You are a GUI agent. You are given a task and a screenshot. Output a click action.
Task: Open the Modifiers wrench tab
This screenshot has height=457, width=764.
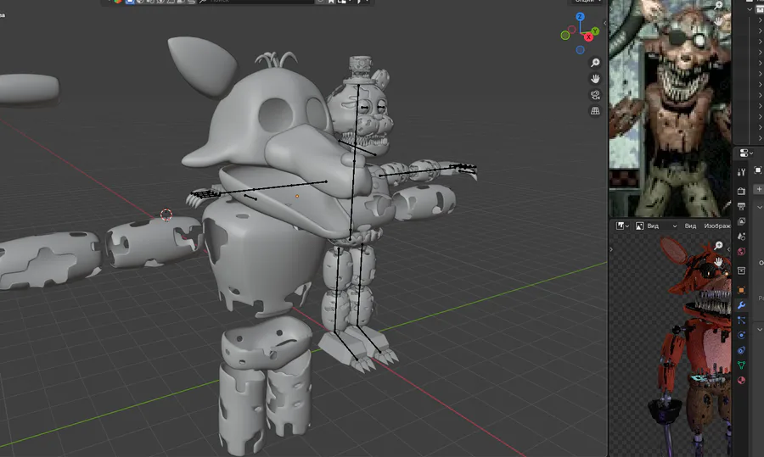coord(741,305)
